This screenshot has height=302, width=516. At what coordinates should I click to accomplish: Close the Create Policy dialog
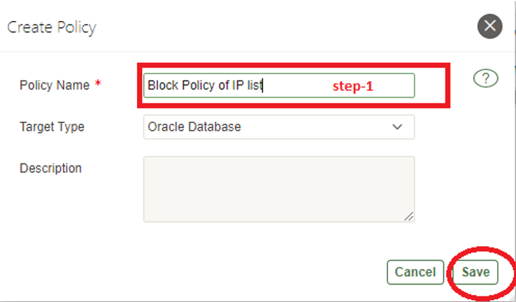point(490,27)
